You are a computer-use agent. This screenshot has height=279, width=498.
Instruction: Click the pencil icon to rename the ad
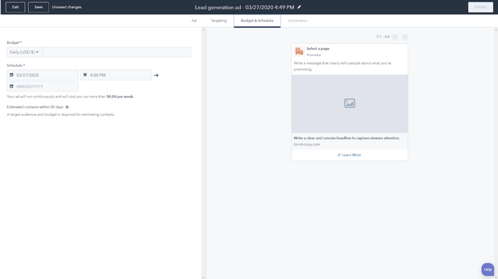pos(299,7)
